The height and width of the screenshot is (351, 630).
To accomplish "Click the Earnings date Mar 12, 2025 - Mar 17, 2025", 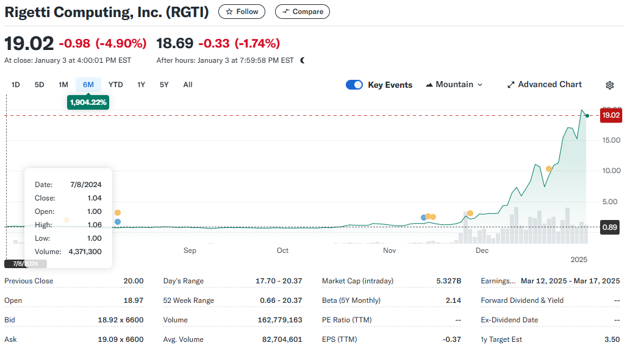I will point(570,281).
